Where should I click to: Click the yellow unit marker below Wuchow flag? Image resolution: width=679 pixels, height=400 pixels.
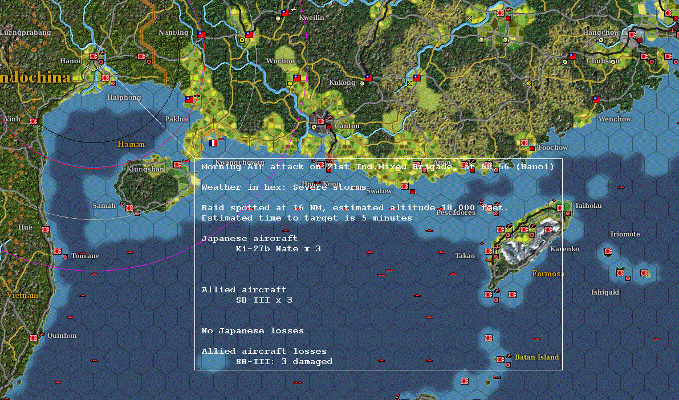click(290, 84)
